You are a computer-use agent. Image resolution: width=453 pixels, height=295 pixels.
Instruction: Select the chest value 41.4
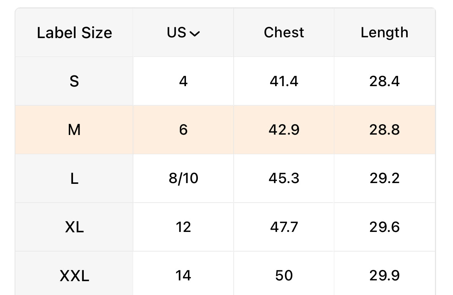coord(284,81)
